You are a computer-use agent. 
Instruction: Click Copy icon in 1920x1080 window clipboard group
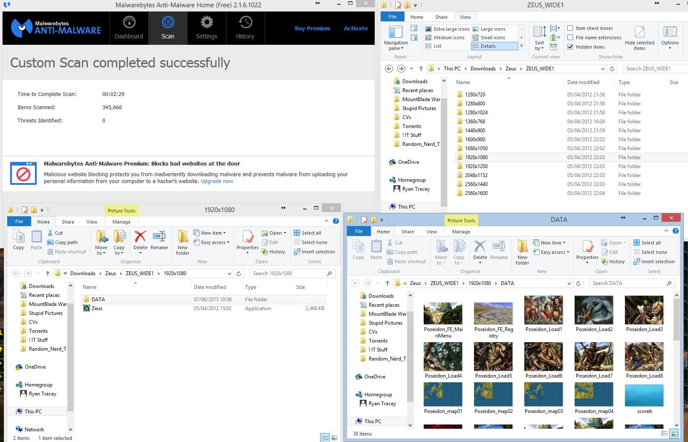[18, 240]
